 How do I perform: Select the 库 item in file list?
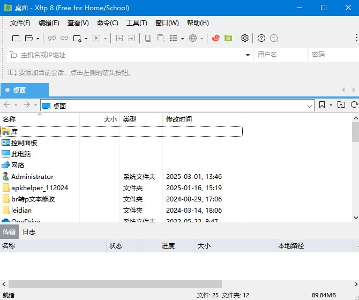click(121, 132)
